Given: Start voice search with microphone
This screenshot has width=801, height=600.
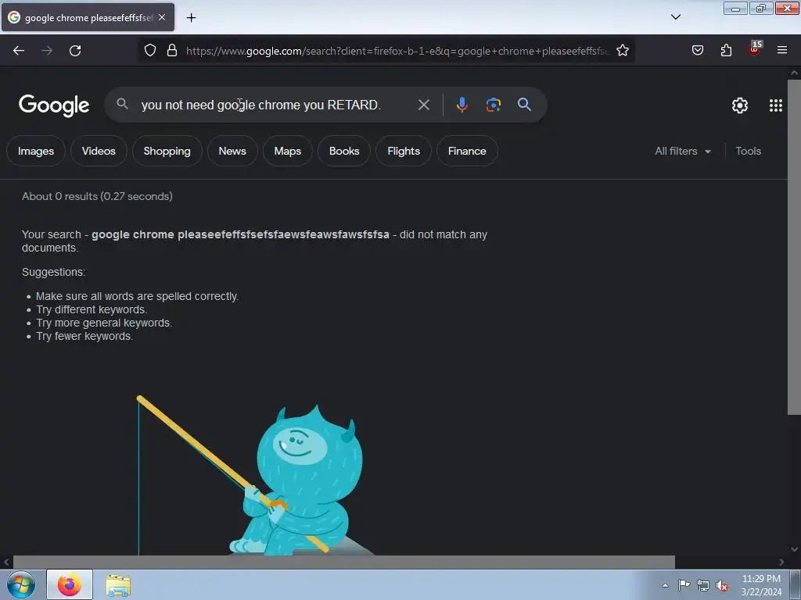Looking at the screenshot, I should point(462,105).
